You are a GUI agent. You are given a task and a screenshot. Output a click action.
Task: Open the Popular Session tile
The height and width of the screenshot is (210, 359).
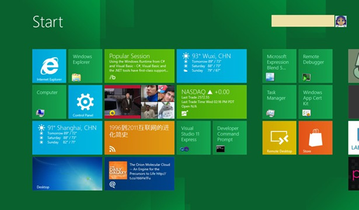click(140, 66)
